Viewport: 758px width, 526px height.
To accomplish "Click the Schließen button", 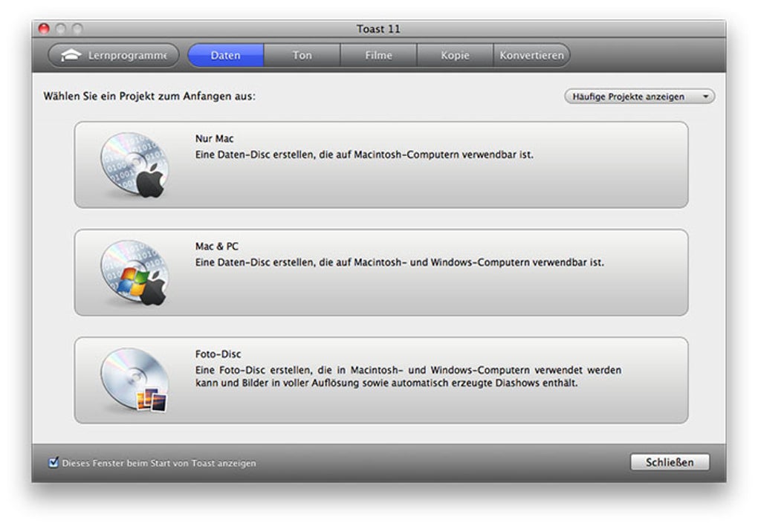I will click(670, 462).
